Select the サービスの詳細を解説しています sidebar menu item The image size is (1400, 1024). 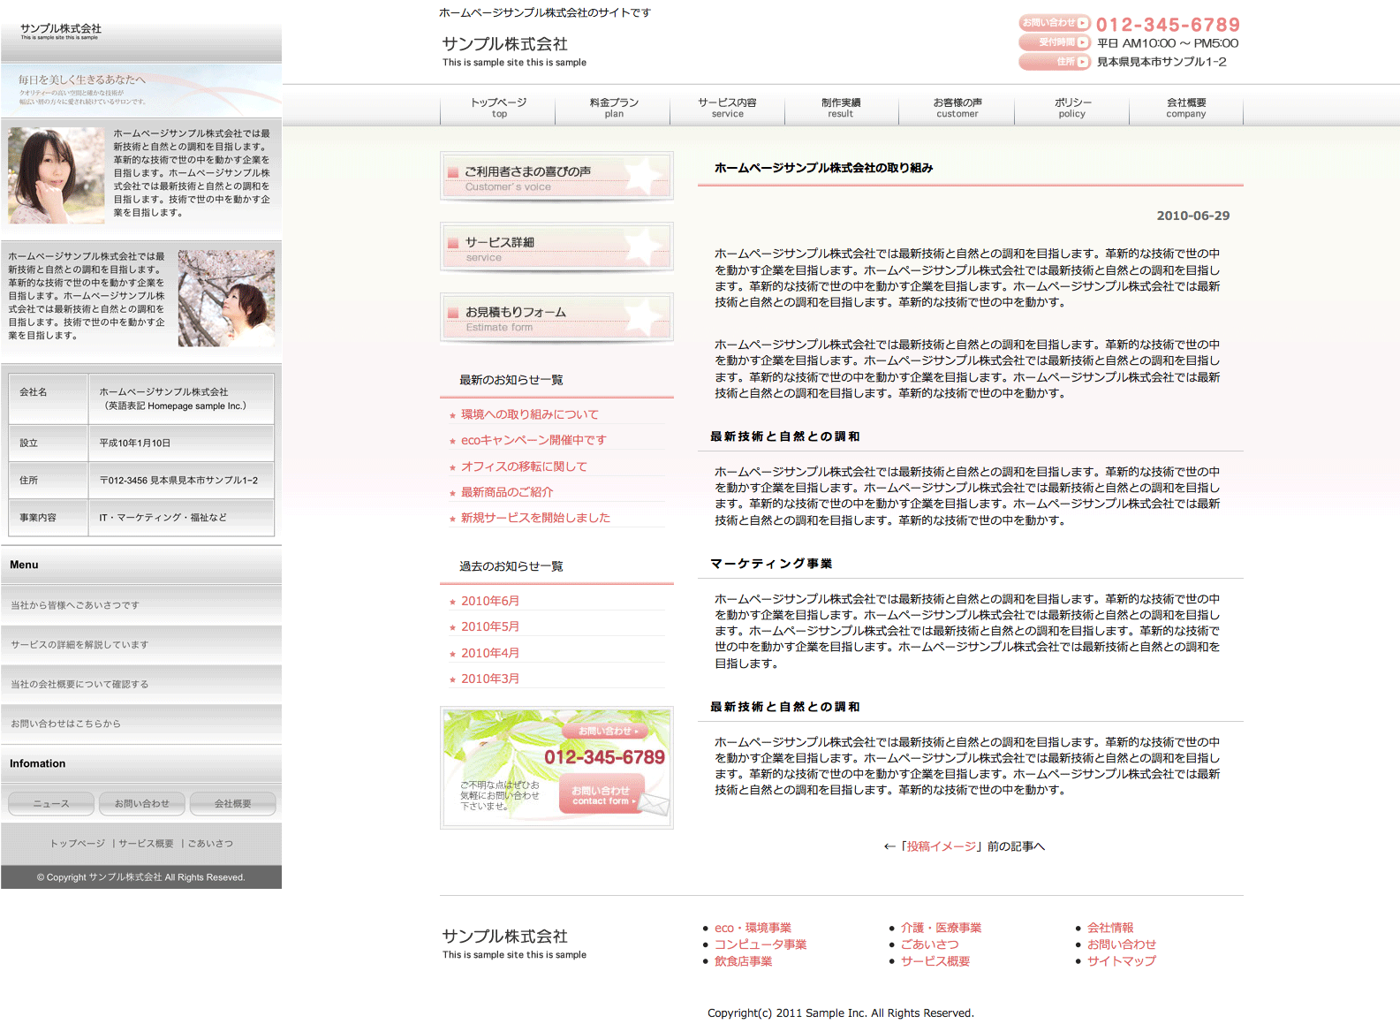(x=79, y=645)
